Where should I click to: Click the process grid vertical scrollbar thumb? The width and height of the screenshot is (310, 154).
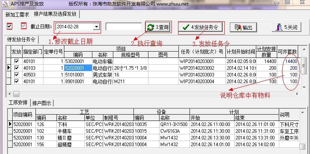click(302, 147)
